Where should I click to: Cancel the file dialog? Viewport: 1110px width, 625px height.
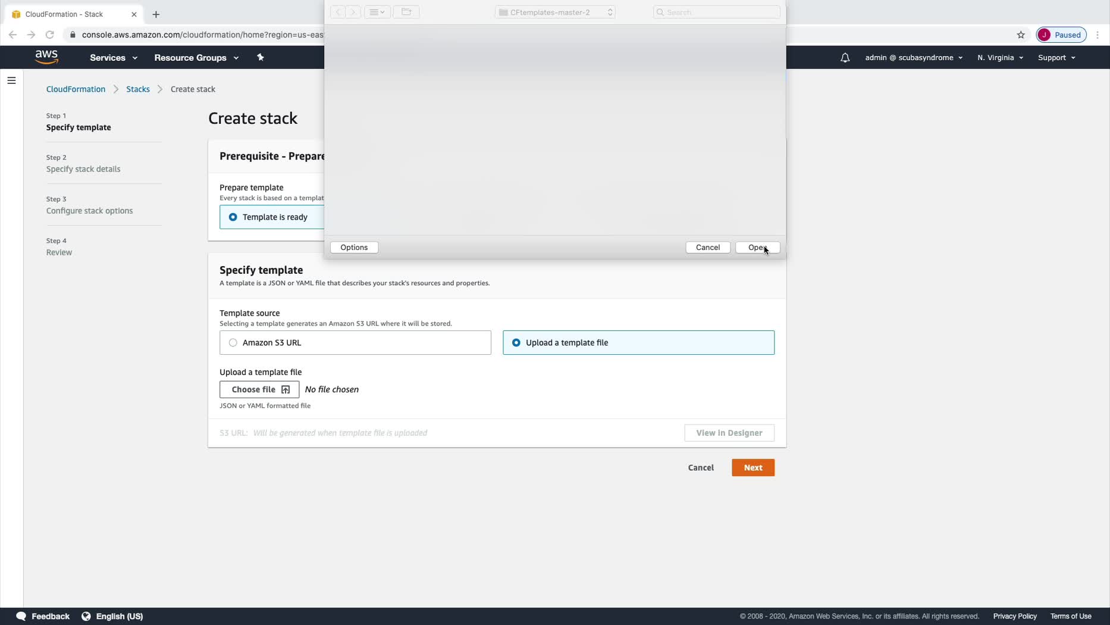[708, 248]
